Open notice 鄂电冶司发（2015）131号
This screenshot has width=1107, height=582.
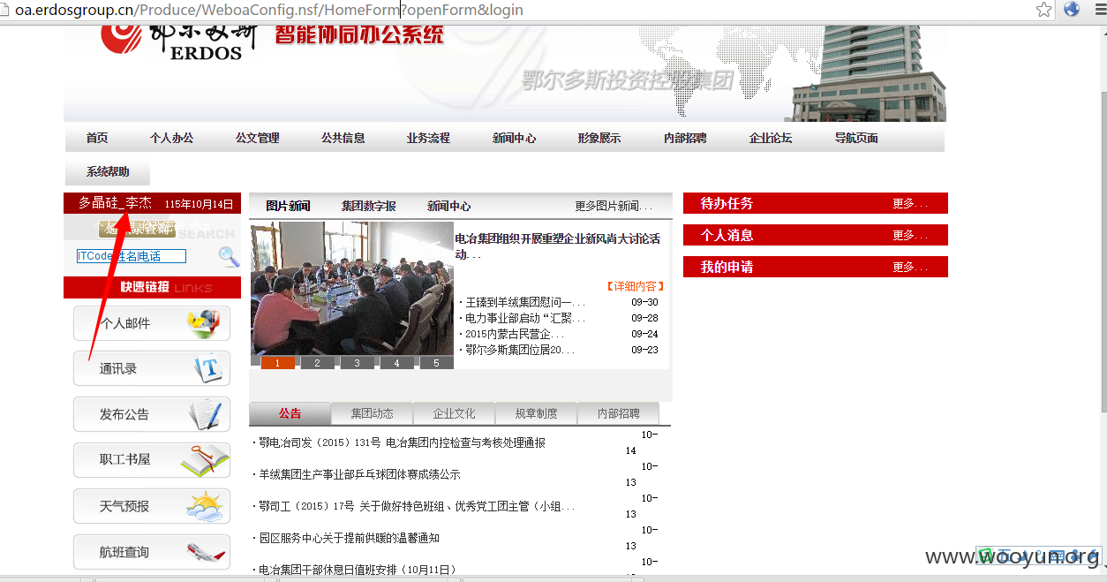pyautogui.click(x=402, y=442)
